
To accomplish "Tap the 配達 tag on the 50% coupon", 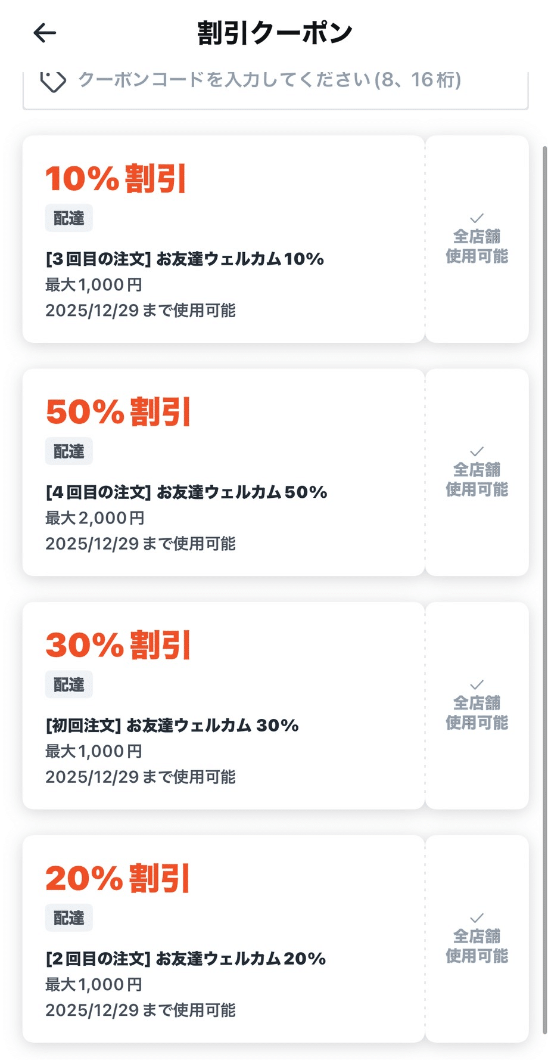I will [69, 451].
